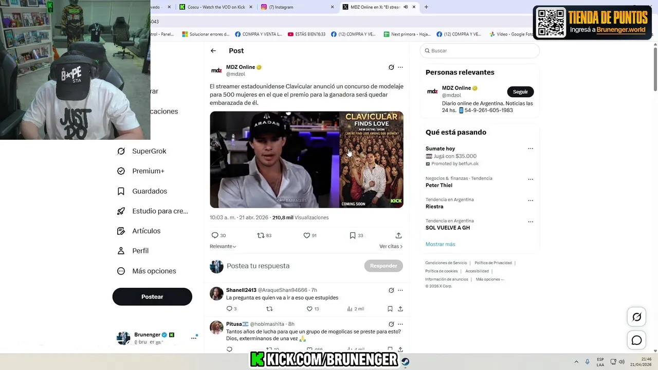Viewport: 658px width, 370px height.
Task: Open Perfil in sidebar
Action: click(133, 251)
